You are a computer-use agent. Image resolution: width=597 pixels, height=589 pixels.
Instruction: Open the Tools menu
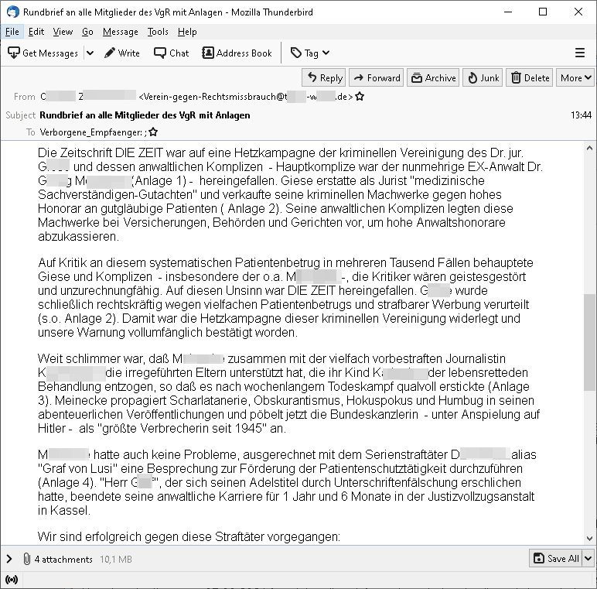click(x=158, y=32)
